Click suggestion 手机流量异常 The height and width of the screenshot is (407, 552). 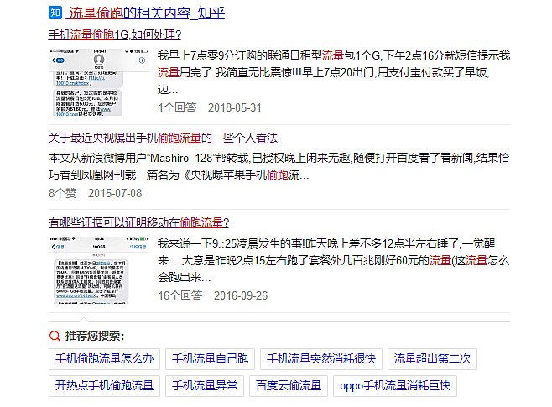click(205, 386)
